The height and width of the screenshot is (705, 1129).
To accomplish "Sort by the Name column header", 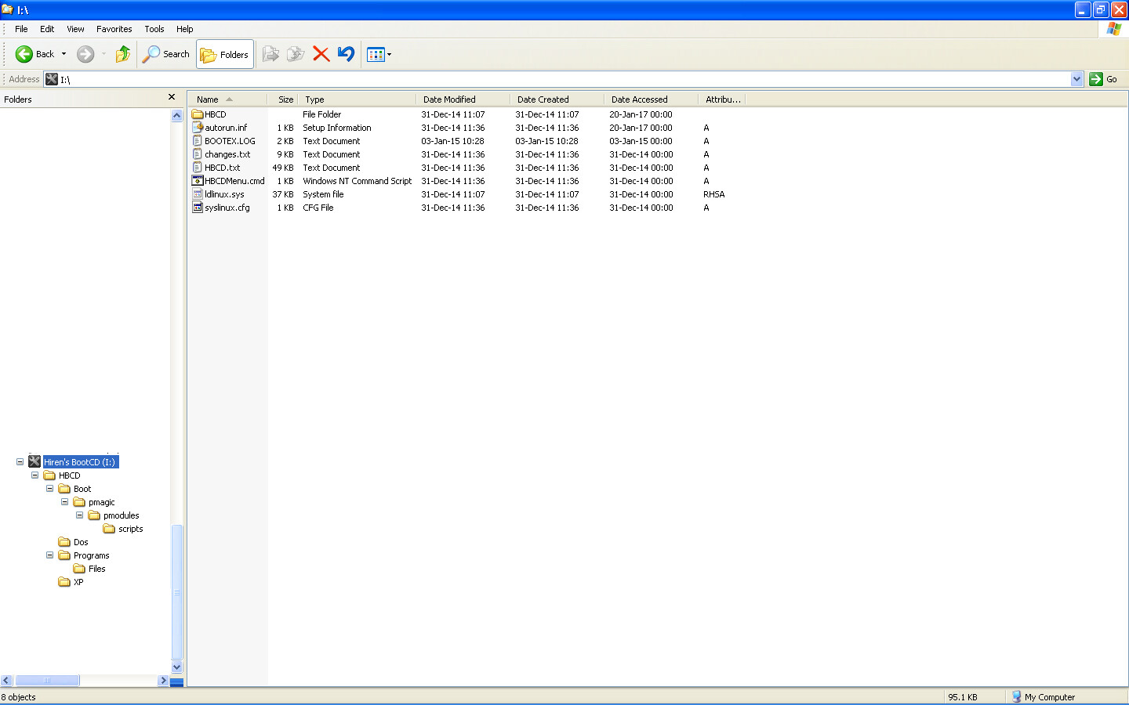I will tap(228, 99).
